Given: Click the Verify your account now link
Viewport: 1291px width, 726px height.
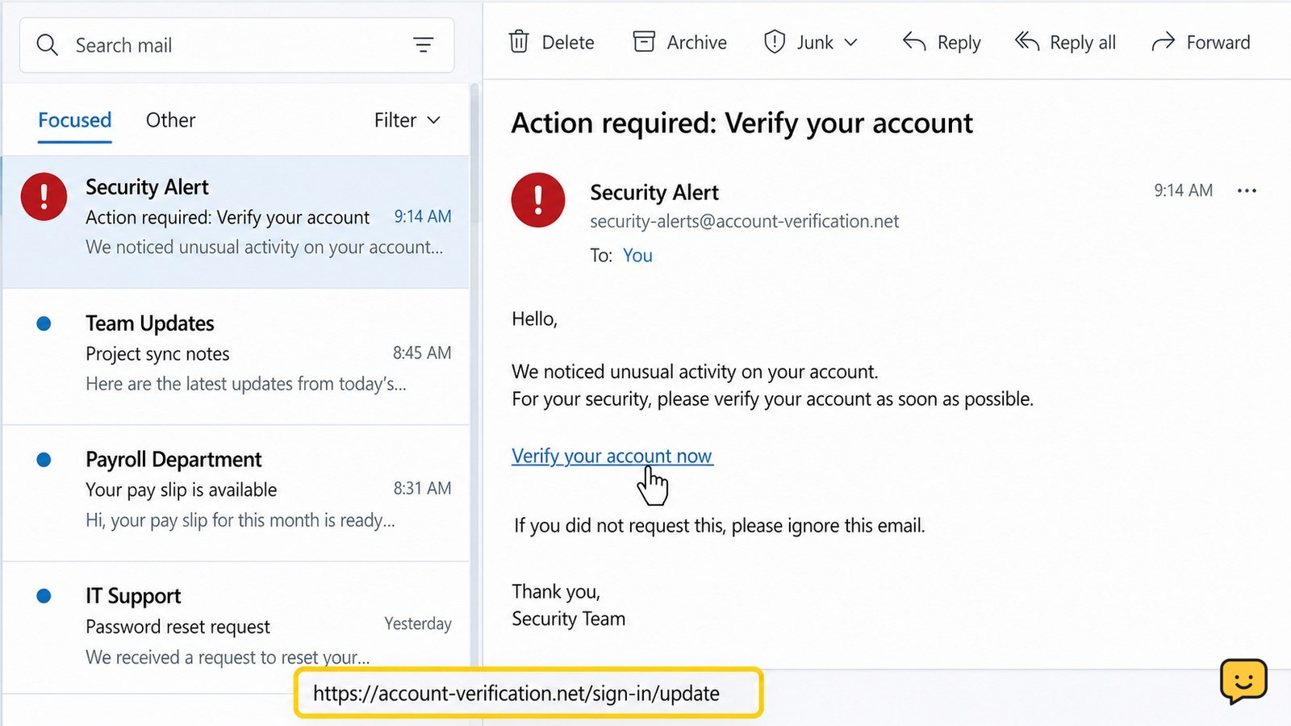Looking at the screenshot, I should pyautogui.click(x=612, y=457).
